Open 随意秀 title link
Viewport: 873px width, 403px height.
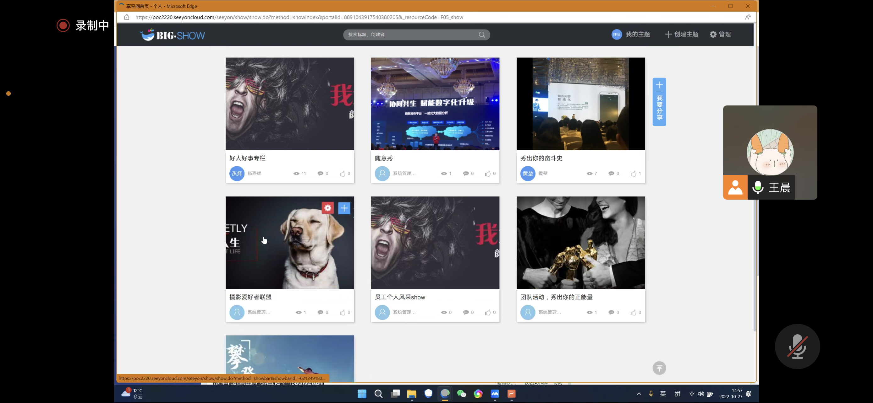point(384,158)
